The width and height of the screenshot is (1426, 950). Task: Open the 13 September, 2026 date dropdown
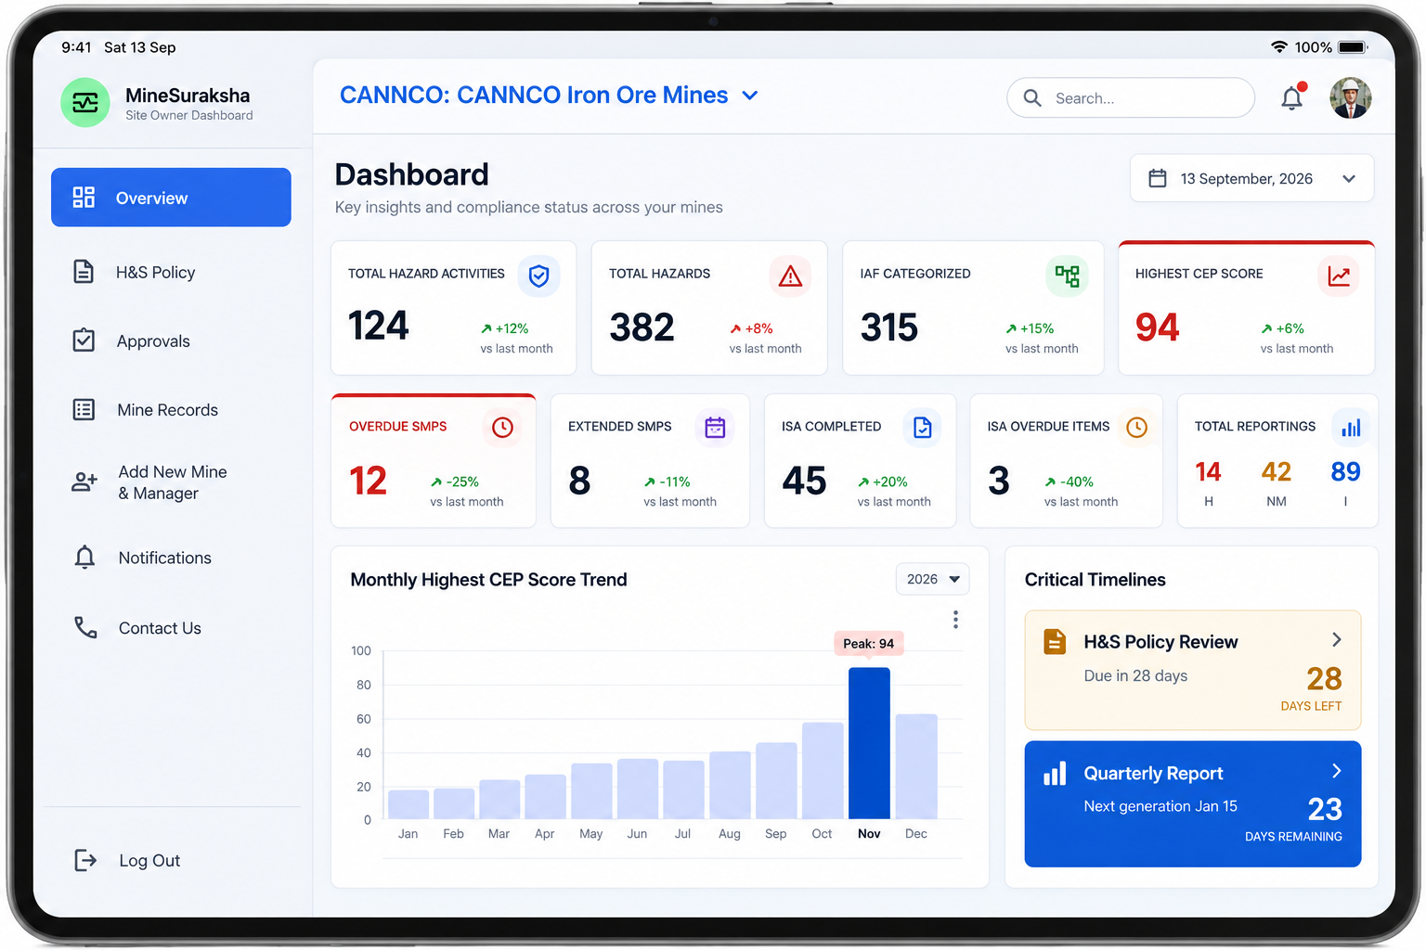pos(1251,178)
